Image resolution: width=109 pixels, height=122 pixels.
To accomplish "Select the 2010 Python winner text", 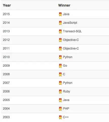I will click(x=68, y=57).
